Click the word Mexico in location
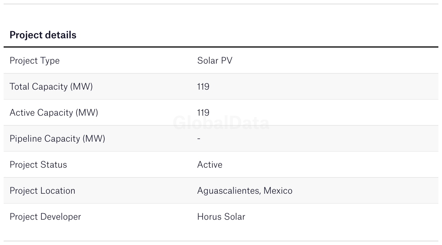Viewport: 442px width, 245px height. coord(278,190)
